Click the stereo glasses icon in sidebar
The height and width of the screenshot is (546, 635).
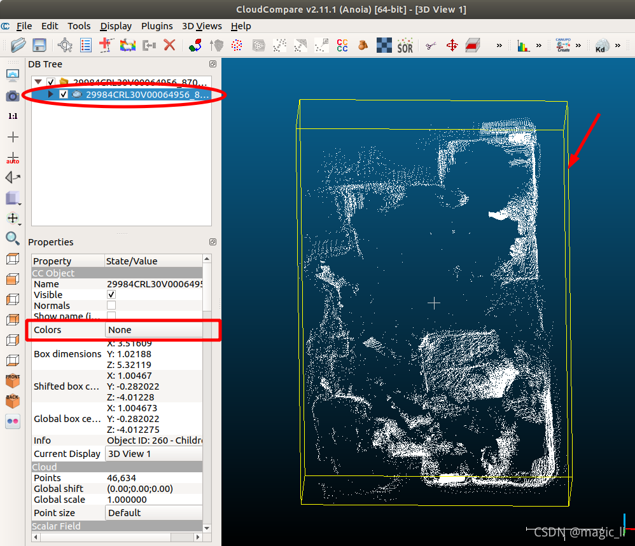coord(13,421)
